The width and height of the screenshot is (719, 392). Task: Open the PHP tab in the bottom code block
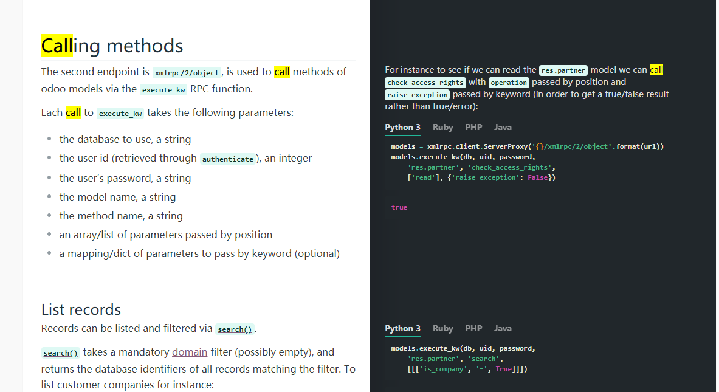click(473, 328)
